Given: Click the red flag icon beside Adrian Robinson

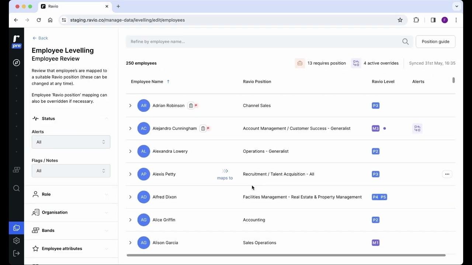Looking at the screenshot, I should [196, 106].
